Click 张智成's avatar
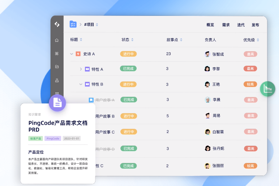279x186 pixels. [207, 54]
